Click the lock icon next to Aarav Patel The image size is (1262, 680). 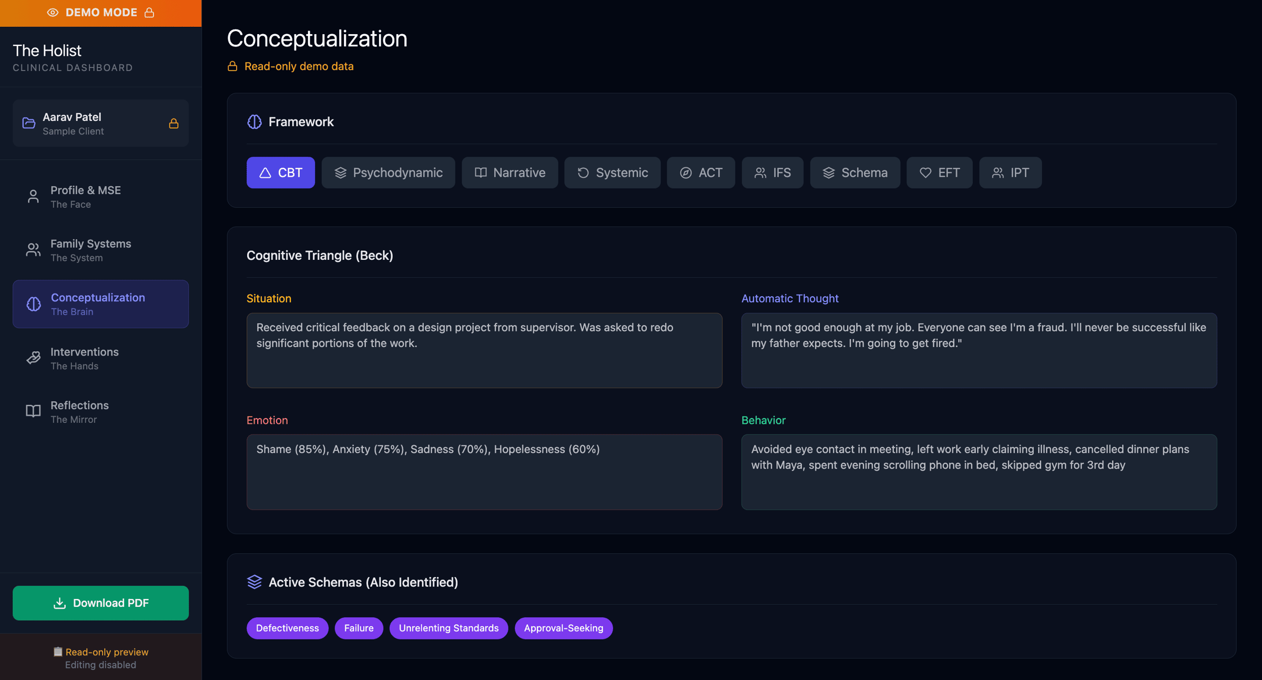pyautogui.click(x=174, y=124)
